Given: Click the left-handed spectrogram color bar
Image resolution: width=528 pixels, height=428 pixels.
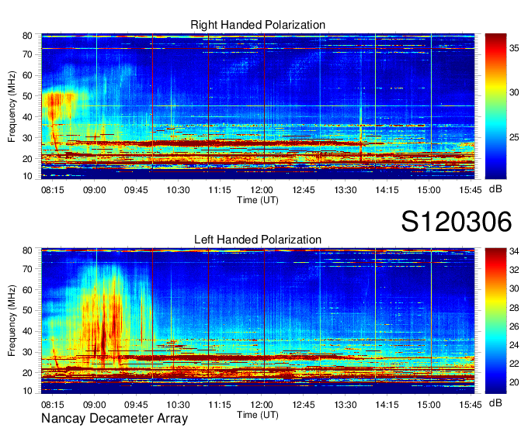Looking at the screenshot, I should [x=495, y=321].
